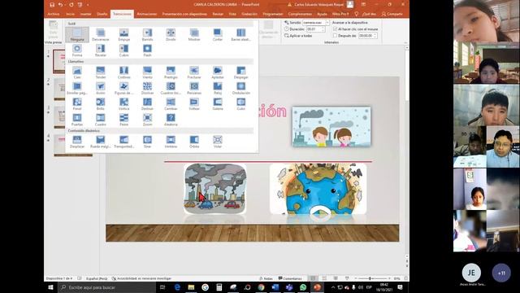The image size is (520, 293).
Task: Open Comentarios from status bar
Action: pyautogui.click(x=290, y=278)
